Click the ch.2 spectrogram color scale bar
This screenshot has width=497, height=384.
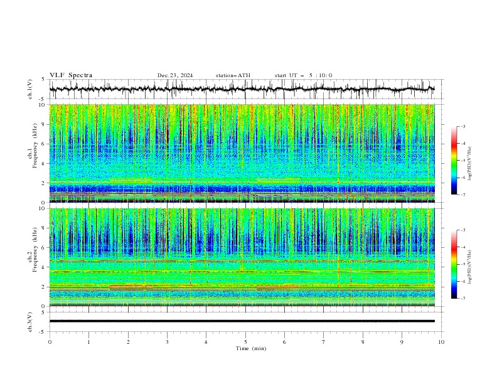pyautogui.click(x=454, y=264)
